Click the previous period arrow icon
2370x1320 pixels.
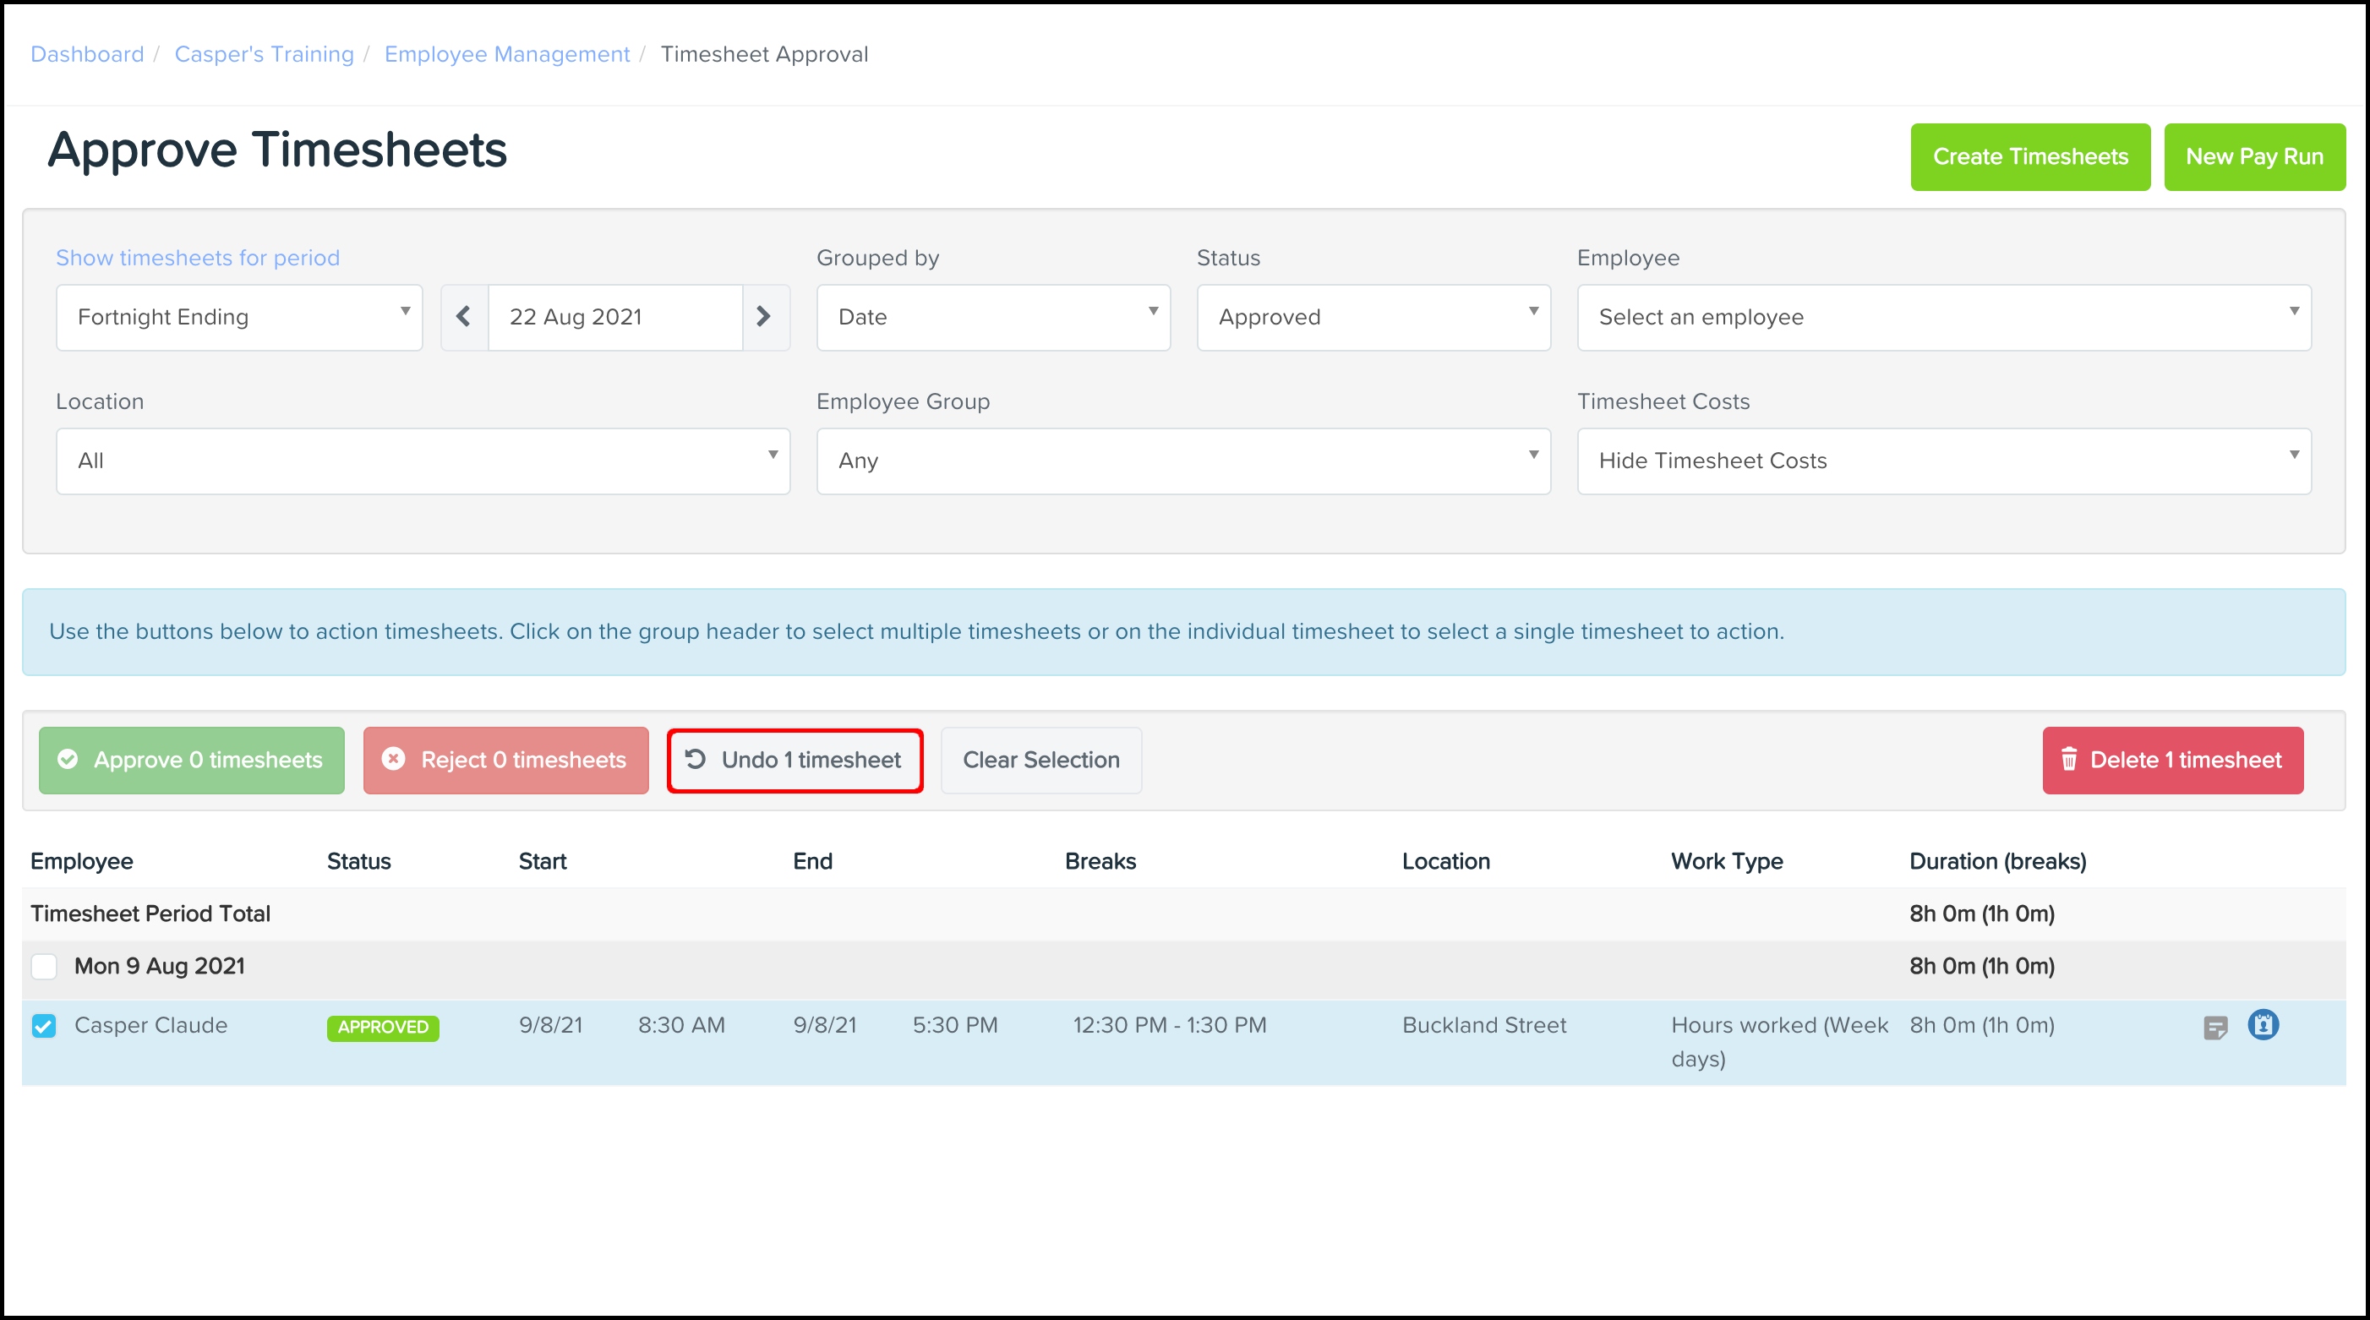pos(464,316)
